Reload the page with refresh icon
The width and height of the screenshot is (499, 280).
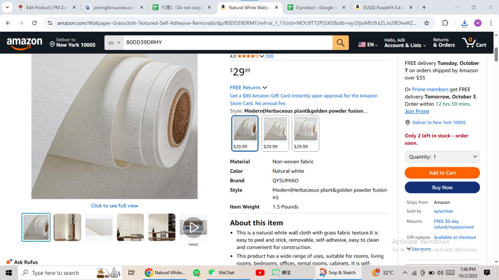pos(34,23)
